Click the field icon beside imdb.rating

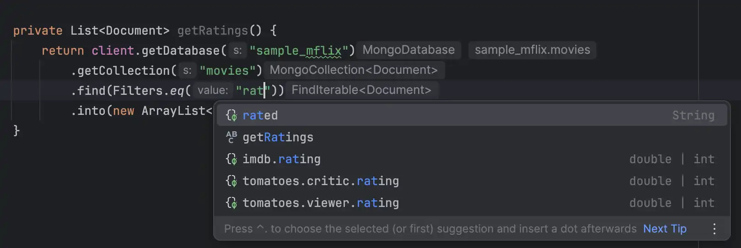click(x=231, y=159)
